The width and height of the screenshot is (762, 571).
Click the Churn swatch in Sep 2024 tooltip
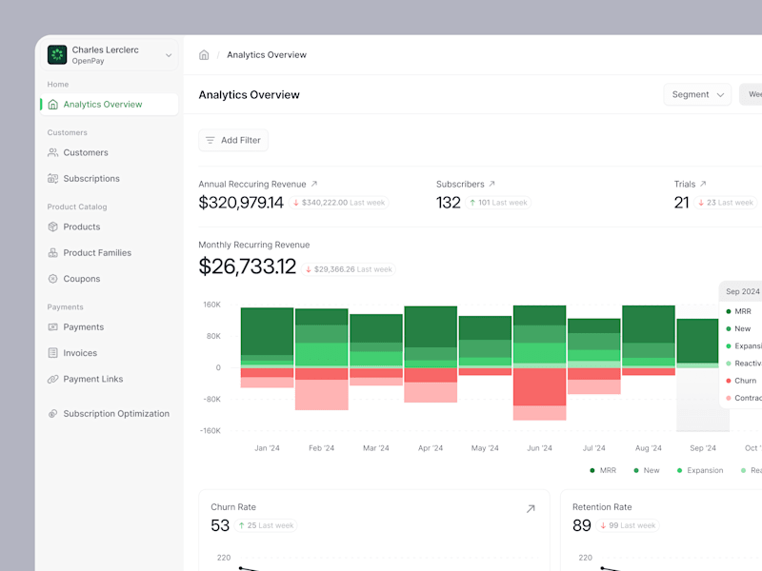pyautogui.click(x=729, y=381)
